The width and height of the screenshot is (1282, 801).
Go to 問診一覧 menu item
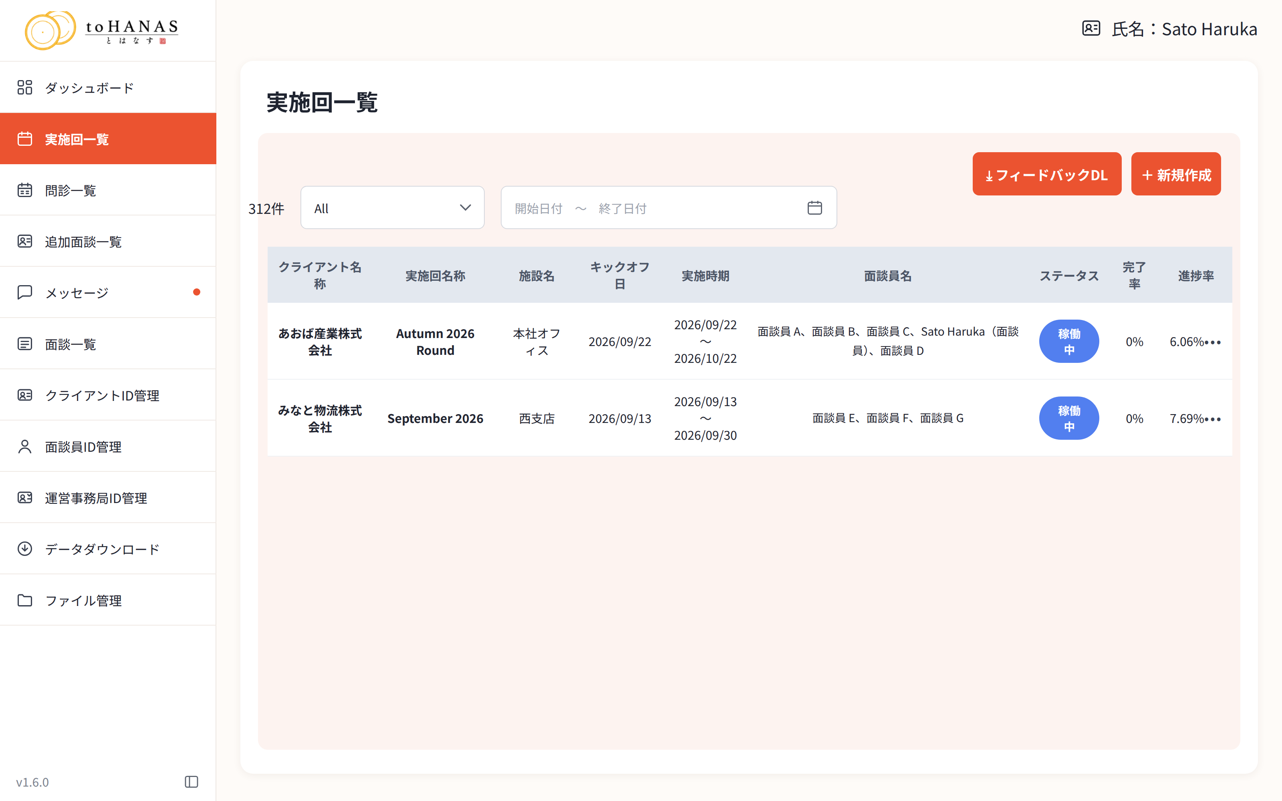point(108,190)
